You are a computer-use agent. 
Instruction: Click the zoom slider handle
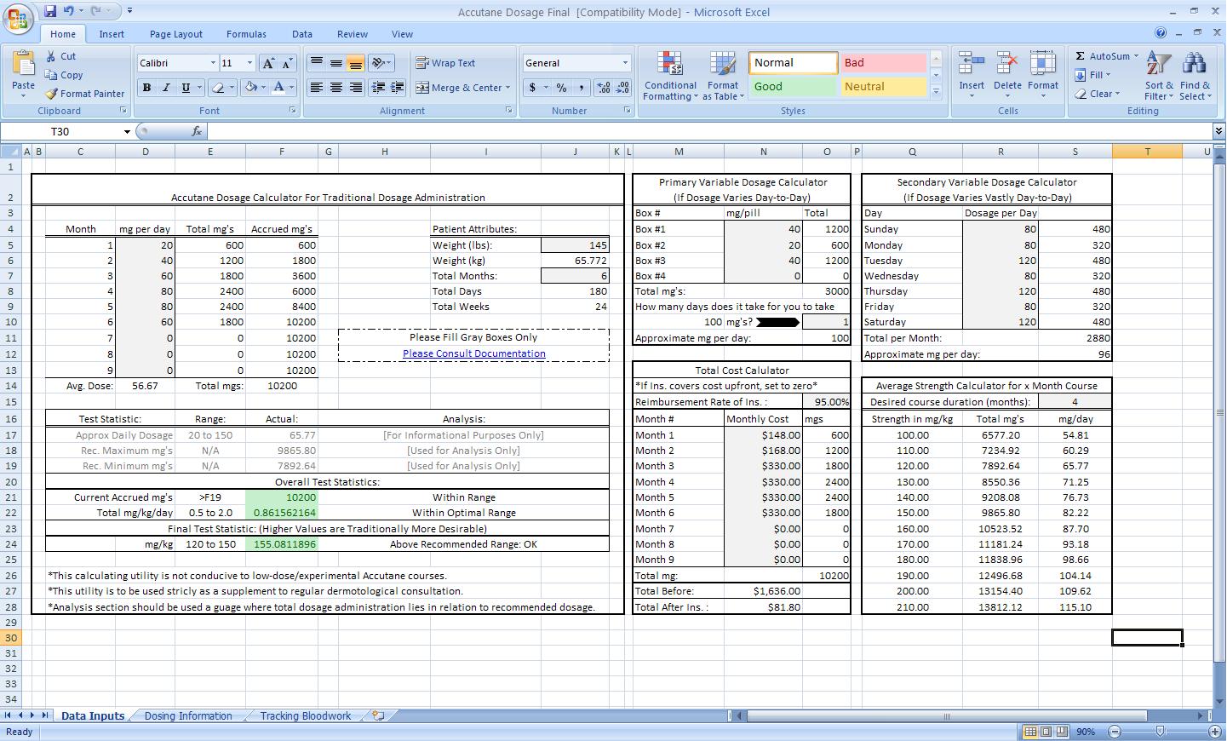point(1160,732)
